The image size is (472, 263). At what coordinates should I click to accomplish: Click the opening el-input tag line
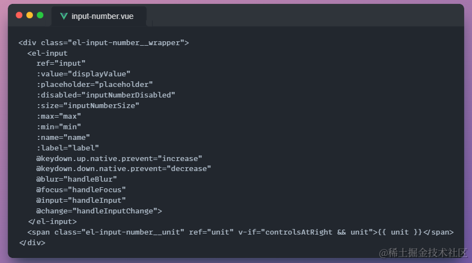tap(47, 53)
